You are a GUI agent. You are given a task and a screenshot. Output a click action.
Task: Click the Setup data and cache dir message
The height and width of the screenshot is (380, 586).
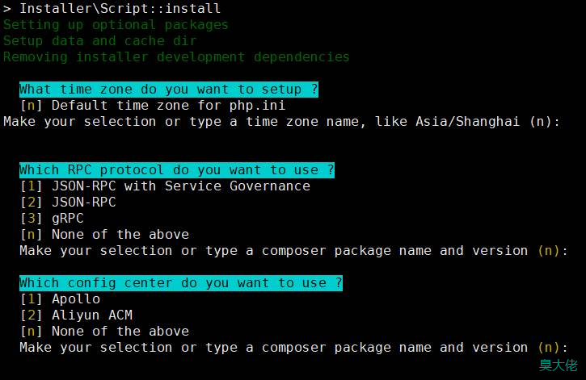pyautogui.click(x=99, y=41)
